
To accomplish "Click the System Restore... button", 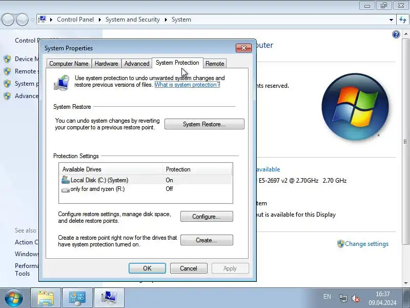I will (x=204, y=124).
